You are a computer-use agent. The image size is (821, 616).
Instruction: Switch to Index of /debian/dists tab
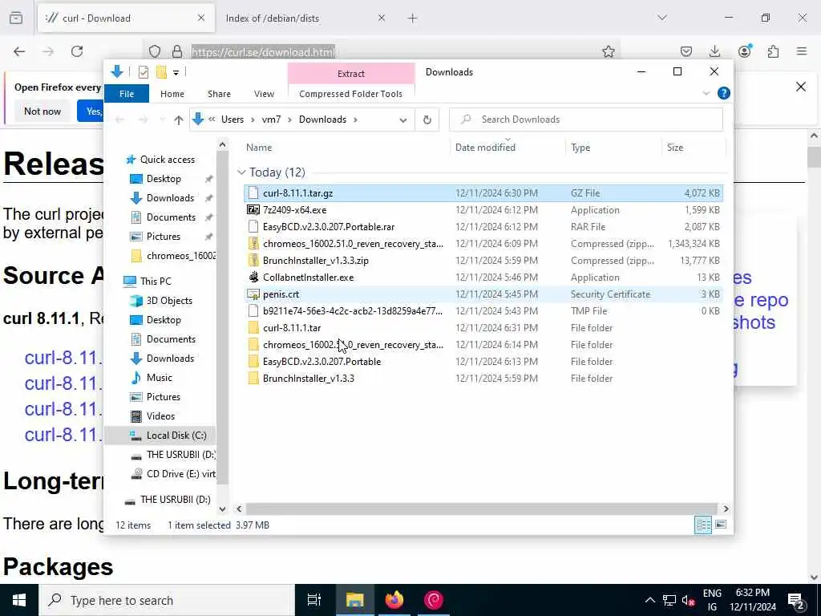273,18
